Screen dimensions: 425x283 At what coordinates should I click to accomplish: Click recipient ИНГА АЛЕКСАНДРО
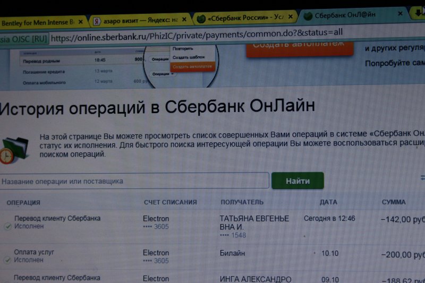pos(256,279)
